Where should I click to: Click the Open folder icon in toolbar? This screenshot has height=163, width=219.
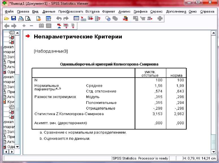click(6, 18)
